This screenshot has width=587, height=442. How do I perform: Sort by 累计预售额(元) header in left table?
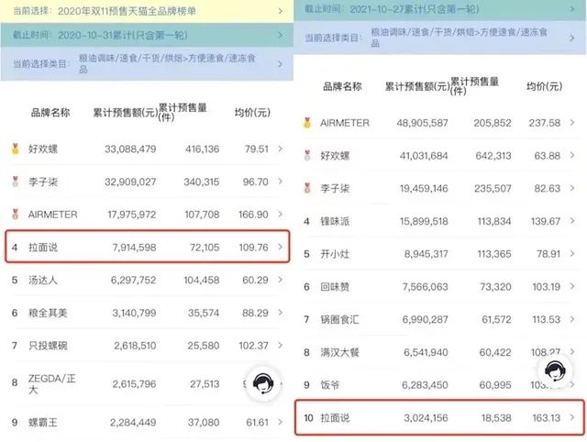tap(126, 112)
